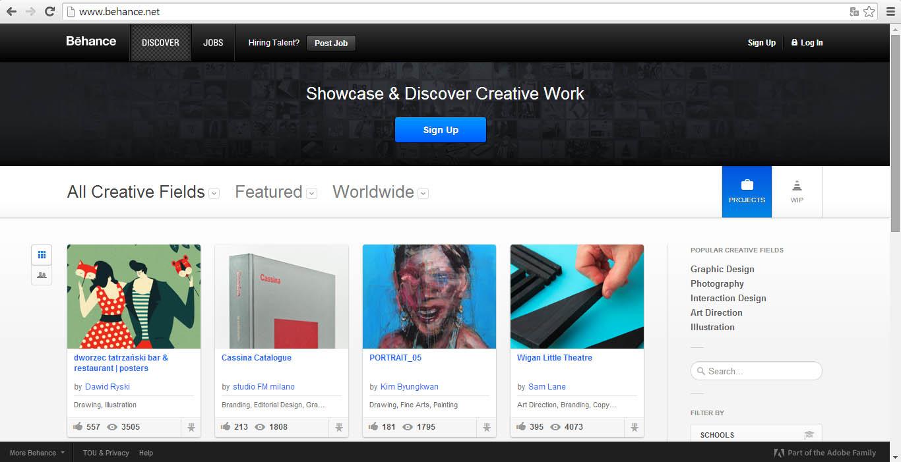Click thumbs-up icon on Wigan Little Theatre card

[521, 426]
